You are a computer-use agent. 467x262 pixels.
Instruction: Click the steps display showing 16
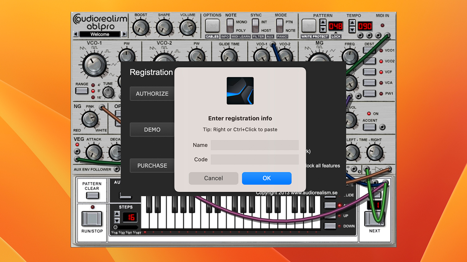130,217
